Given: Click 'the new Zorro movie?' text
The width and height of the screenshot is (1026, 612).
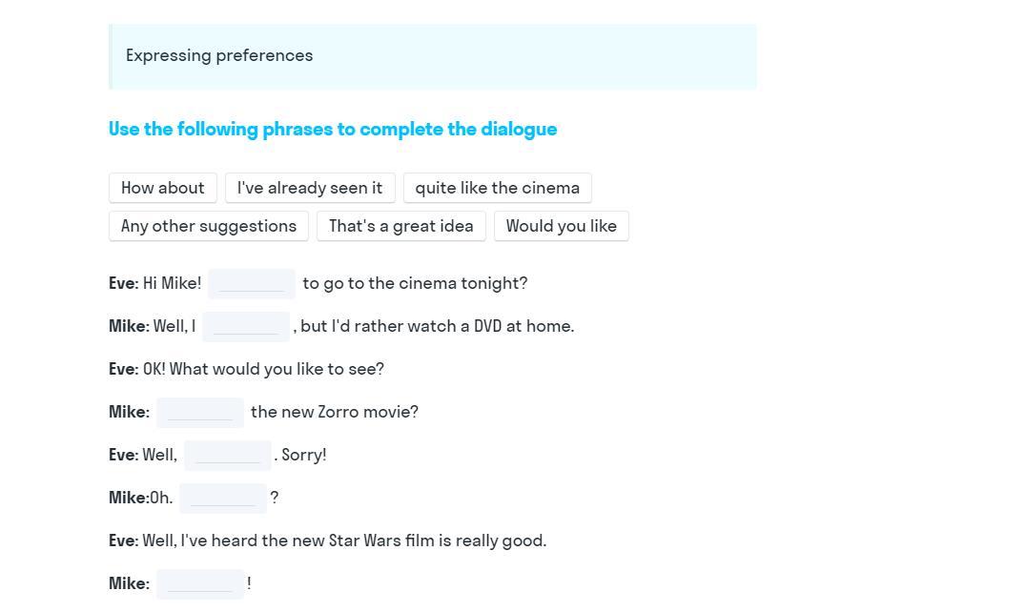Looking at the screenshot, I should (335, 412).
